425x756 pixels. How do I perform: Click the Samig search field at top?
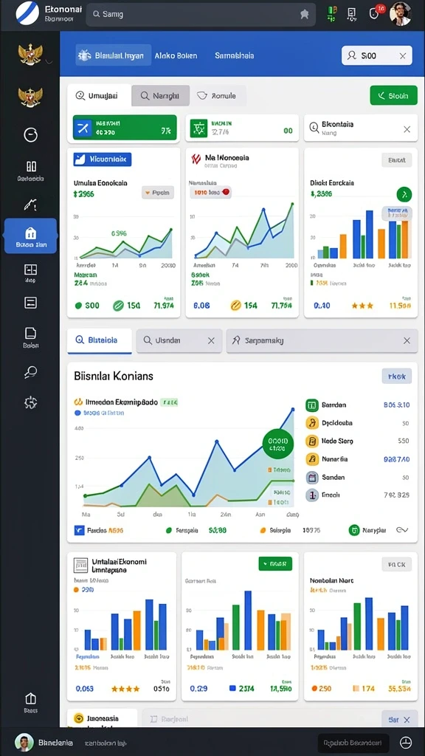pos(201,15)
